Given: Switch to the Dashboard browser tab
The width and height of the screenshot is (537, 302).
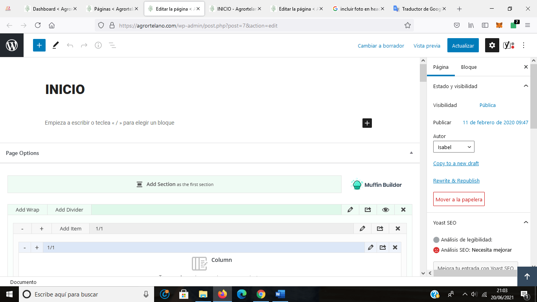Looking at the screenshot, I should pyautogui.click(x=50, y=9).
